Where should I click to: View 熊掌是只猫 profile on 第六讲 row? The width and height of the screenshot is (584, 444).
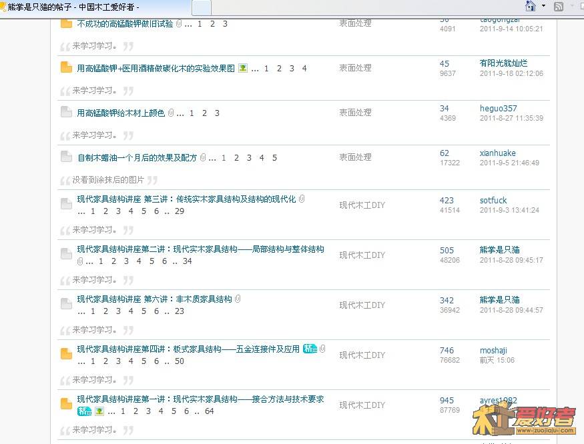click(499, 299)
